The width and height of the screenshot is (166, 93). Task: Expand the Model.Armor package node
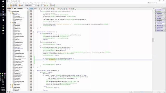[x=11, y=86]
